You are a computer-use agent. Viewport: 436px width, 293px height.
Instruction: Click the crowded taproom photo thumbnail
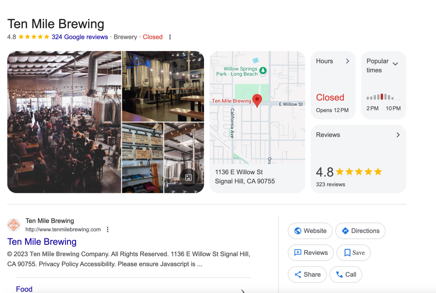(x=64, y=122)
